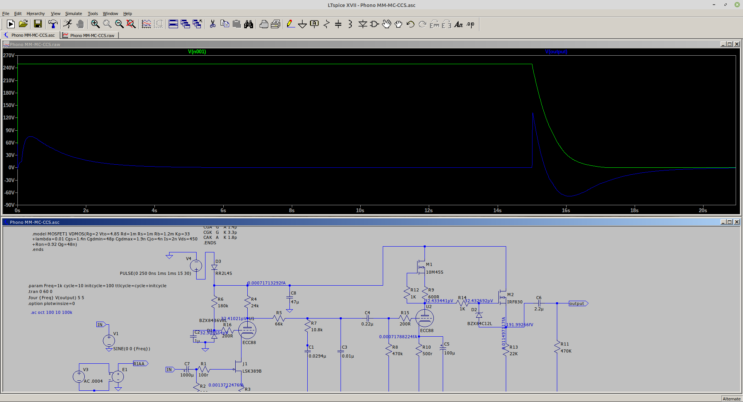The width and height of the screenshot is (743, 402).
Task: Run the simulation with the running-man icon
Action: [x=68, y=24]
